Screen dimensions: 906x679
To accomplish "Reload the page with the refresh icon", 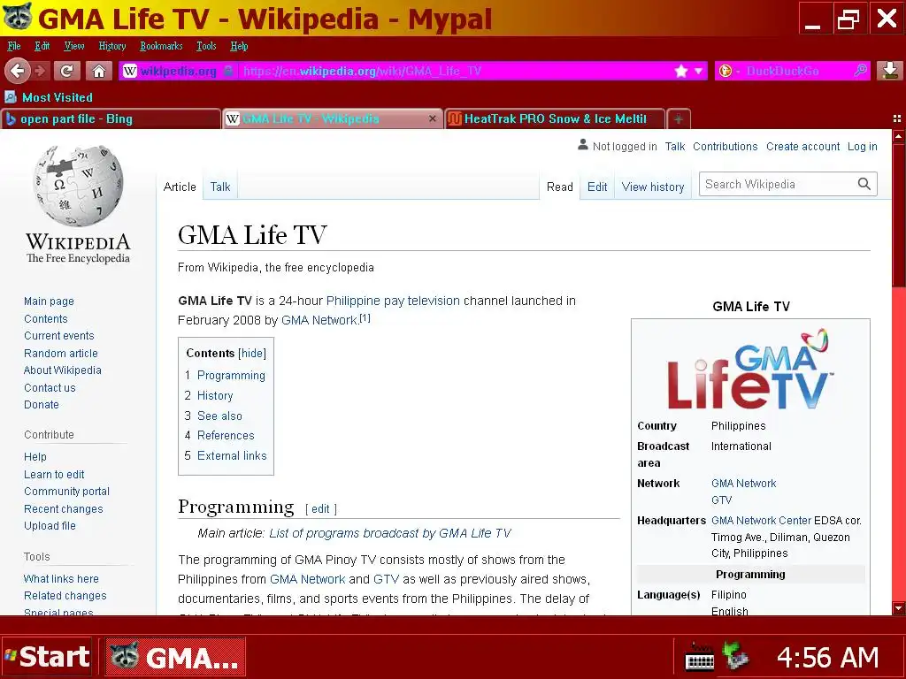I will 66,71.
